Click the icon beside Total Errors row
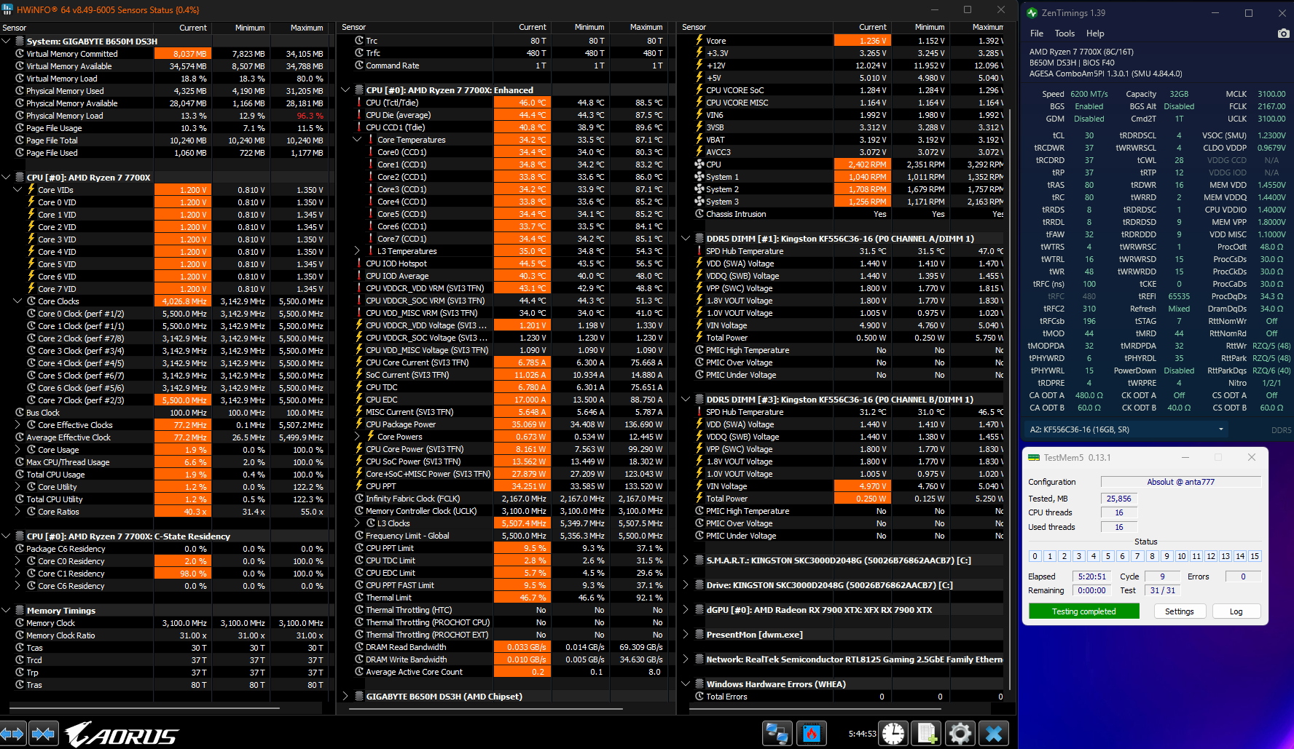Screen dimensions: 1294x749 (x=699, y=697)
